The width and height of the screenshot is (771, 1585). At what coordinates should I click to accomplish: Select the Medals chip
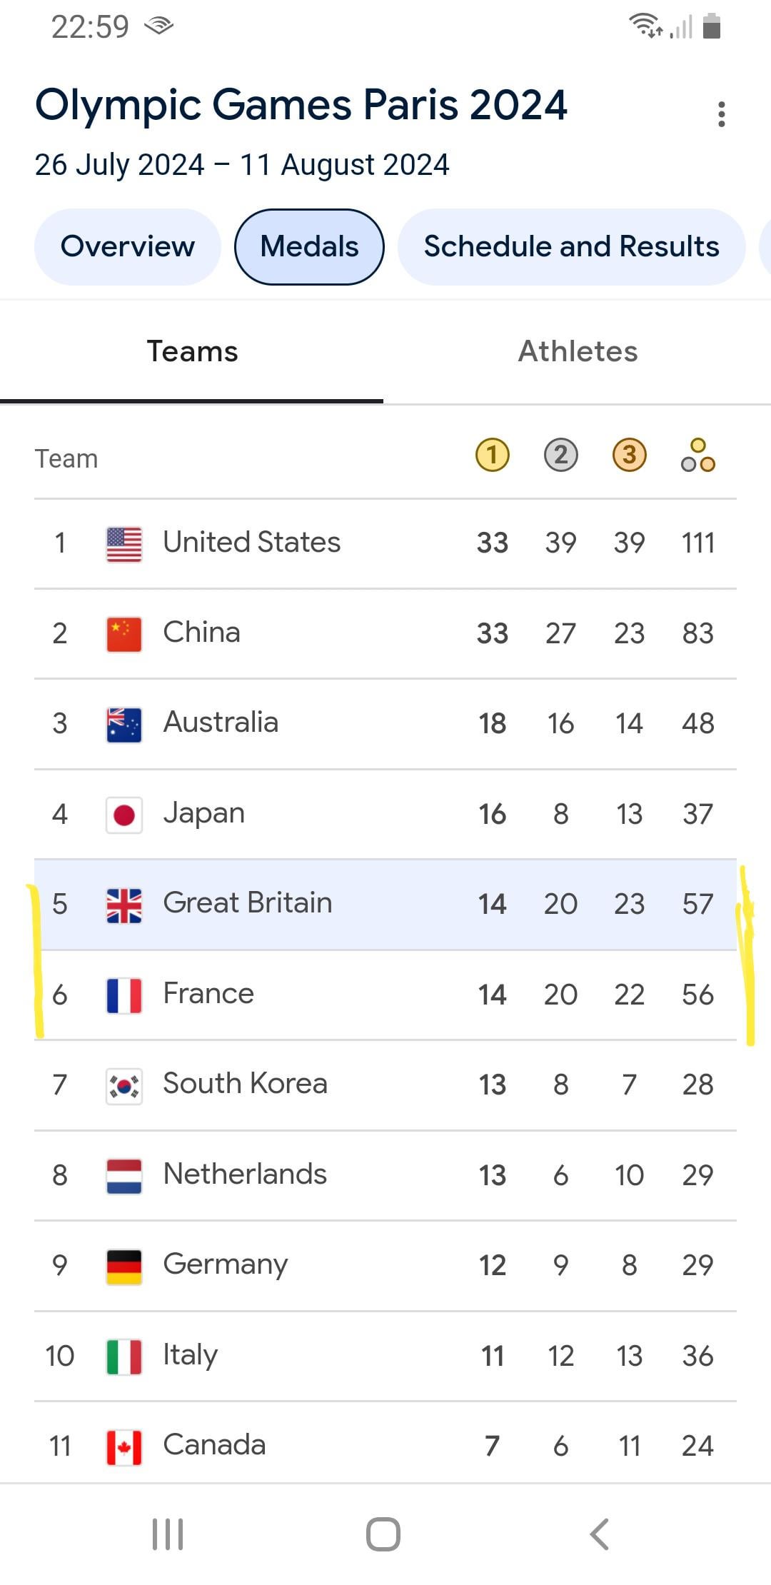309,247
